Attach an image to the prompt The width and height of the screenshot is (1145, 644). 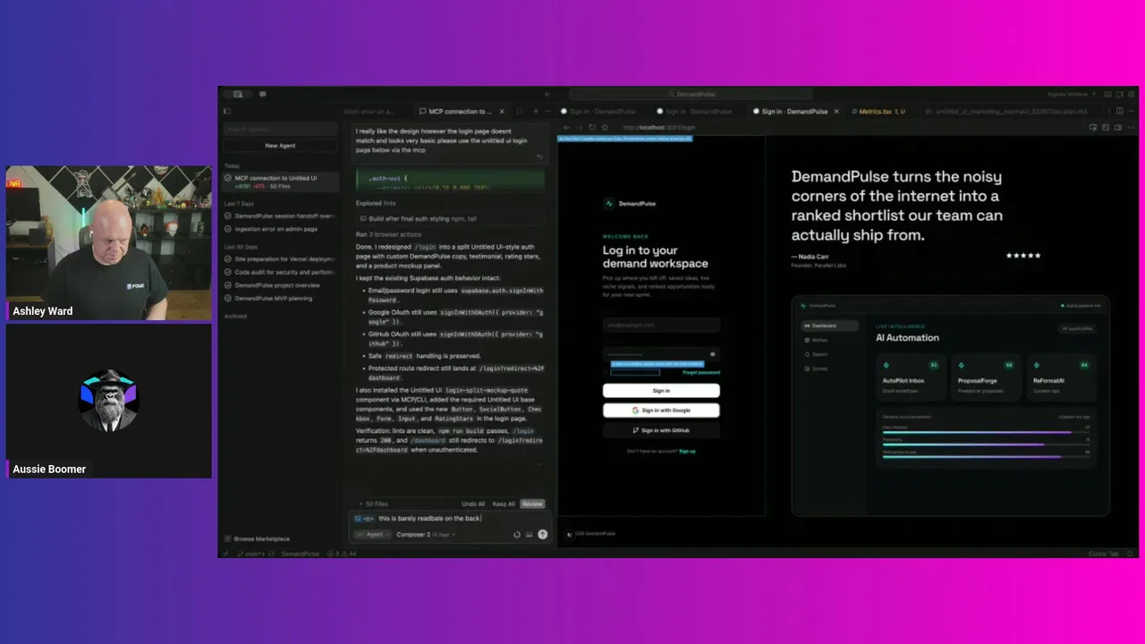pos(529,535)
